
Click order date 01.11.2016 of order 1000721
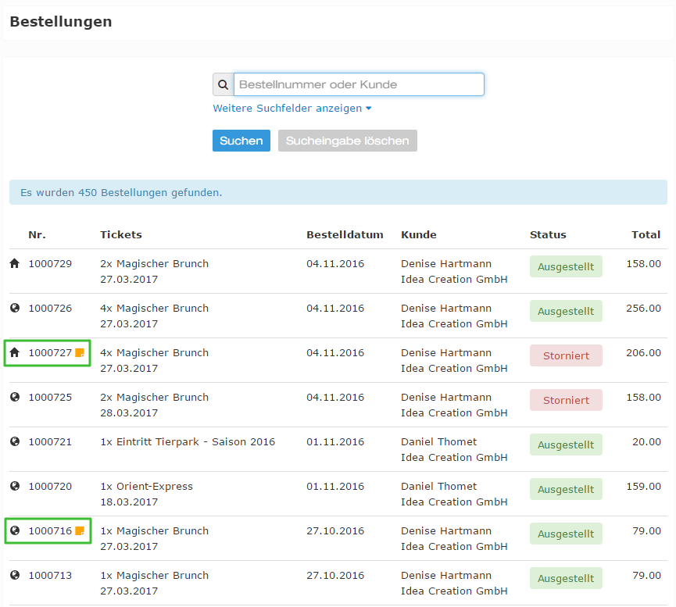tap(335, 442)
